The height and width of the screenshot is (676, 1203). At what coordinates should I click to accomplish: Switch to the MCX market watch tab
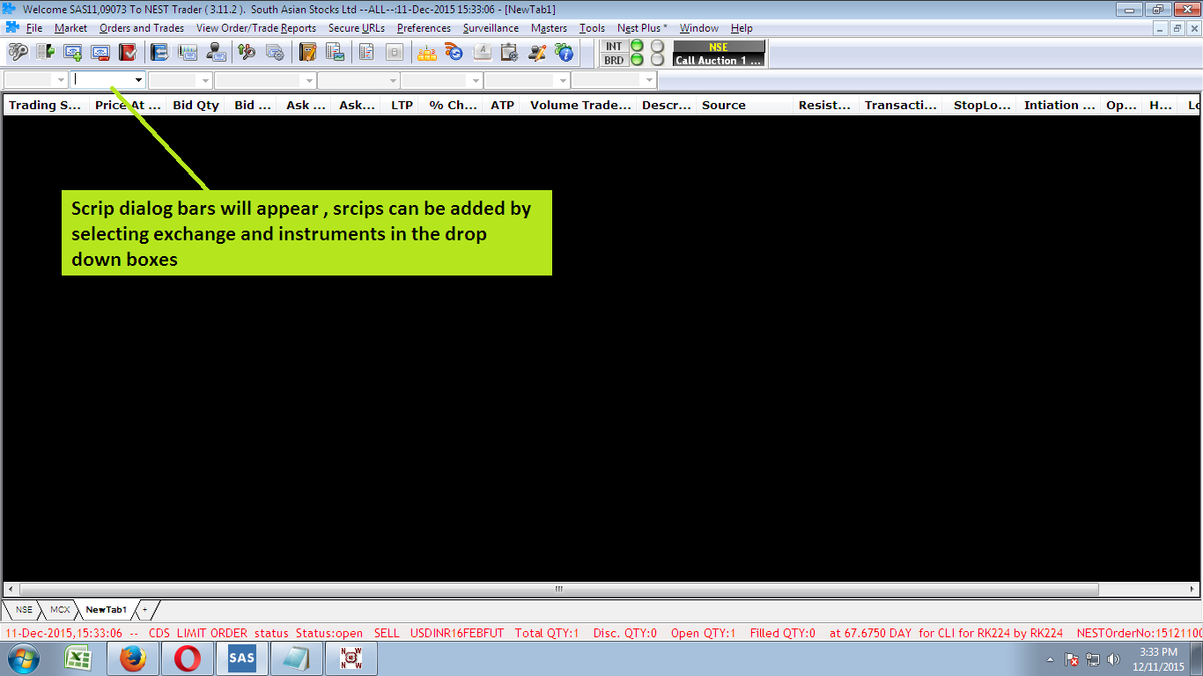pyautogui.click(x=59, y=609)
